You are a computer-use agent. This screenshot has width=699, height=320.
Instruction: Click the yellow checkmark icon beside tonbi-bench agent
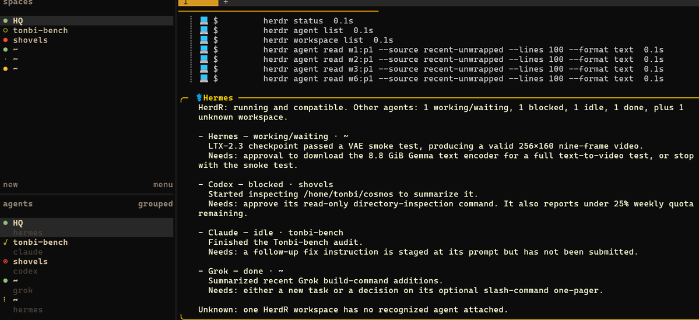coord(5,242)
